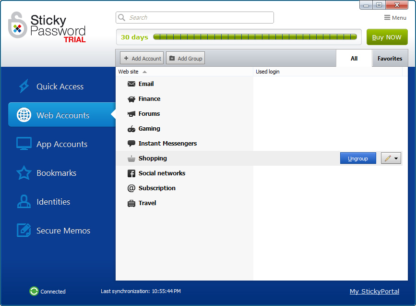Click the pencil edit icon on Shopping row

click(388, 159)
